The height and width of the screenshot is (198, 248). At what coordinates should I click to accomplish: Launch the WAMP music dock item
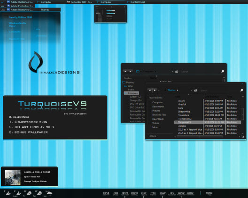(x=163, y=194)
